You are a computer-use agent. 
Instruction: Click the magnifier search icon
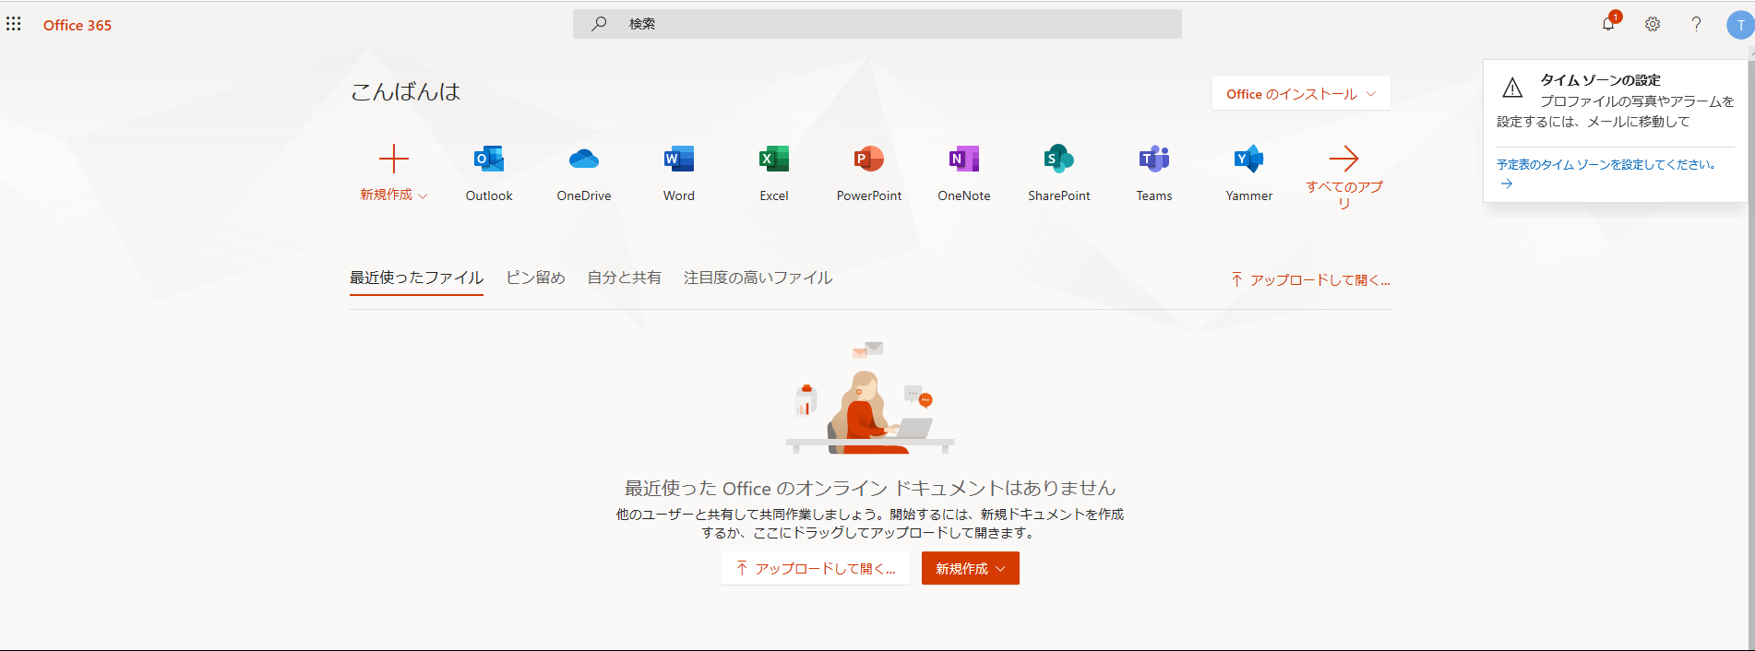[599, 24]
